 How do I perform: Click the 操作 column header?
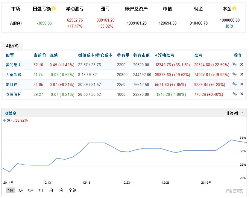[x=238, y=55]
